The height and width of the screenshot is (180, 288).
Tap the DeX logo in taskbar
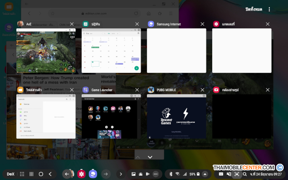(11, 174)
